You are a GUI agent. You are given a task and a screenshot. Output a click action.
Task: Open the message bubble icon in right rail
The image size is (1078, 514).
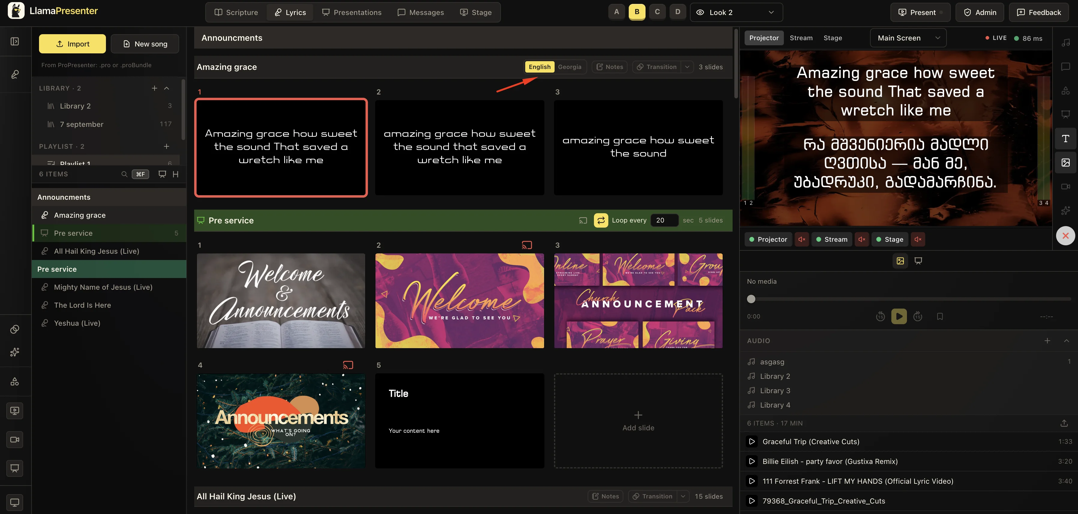(1065, 67)
